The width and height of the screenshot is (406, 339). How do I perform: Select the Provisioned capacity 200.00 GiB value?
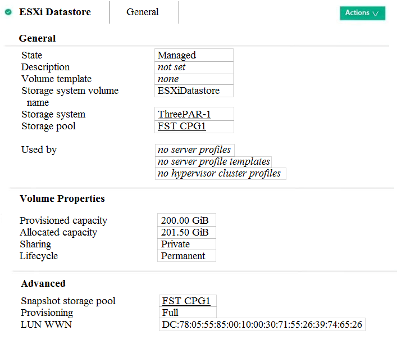click(185, 220)
